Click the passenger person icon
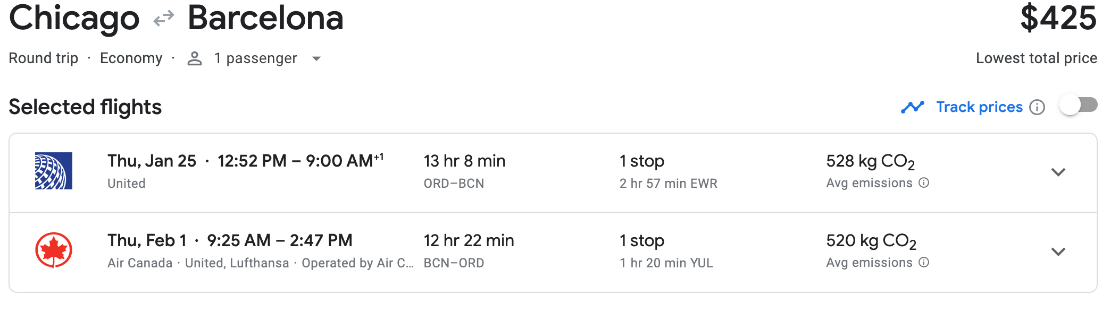 point(195,58)
